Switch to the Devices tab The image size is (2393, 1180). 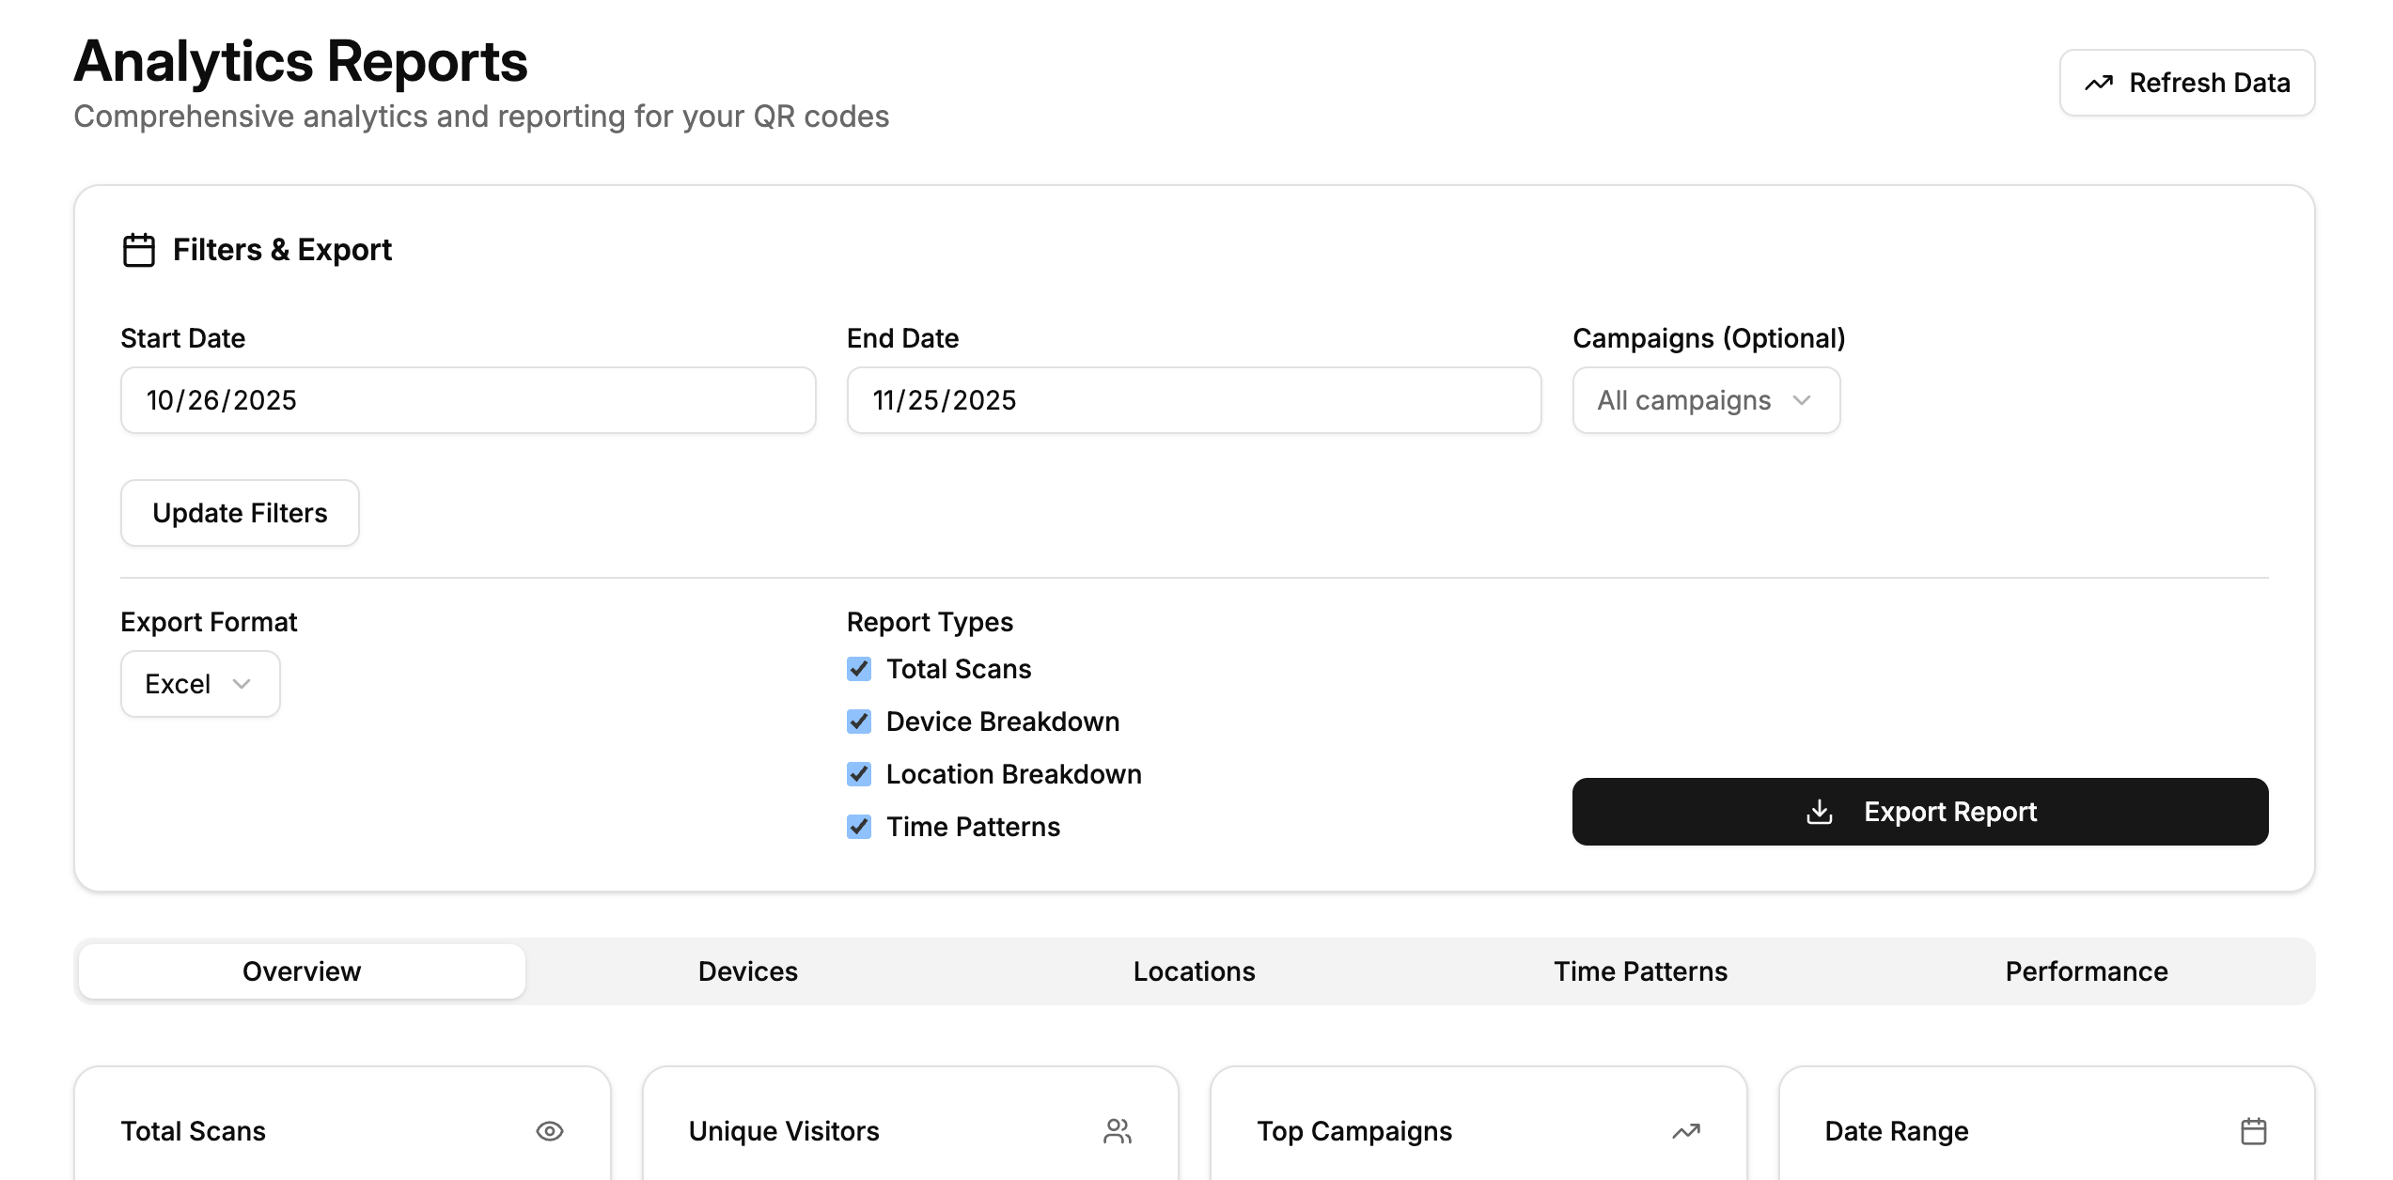point(747,971)
